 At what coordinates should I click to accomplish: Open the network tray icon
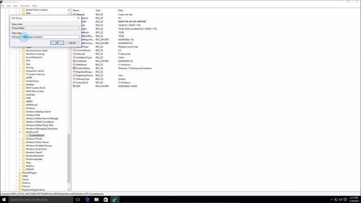[336, 200]
